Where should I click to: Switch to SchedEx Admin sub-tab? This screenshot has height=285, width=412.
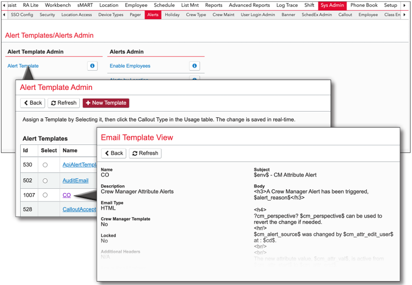click(x=317, y=15)
